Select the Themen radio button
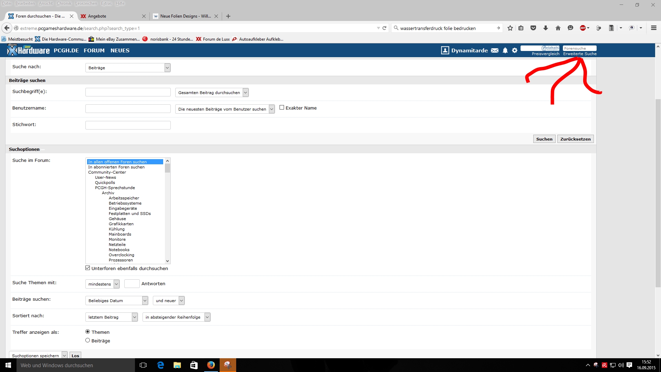661x372 pixels. (x=87, y=332)
